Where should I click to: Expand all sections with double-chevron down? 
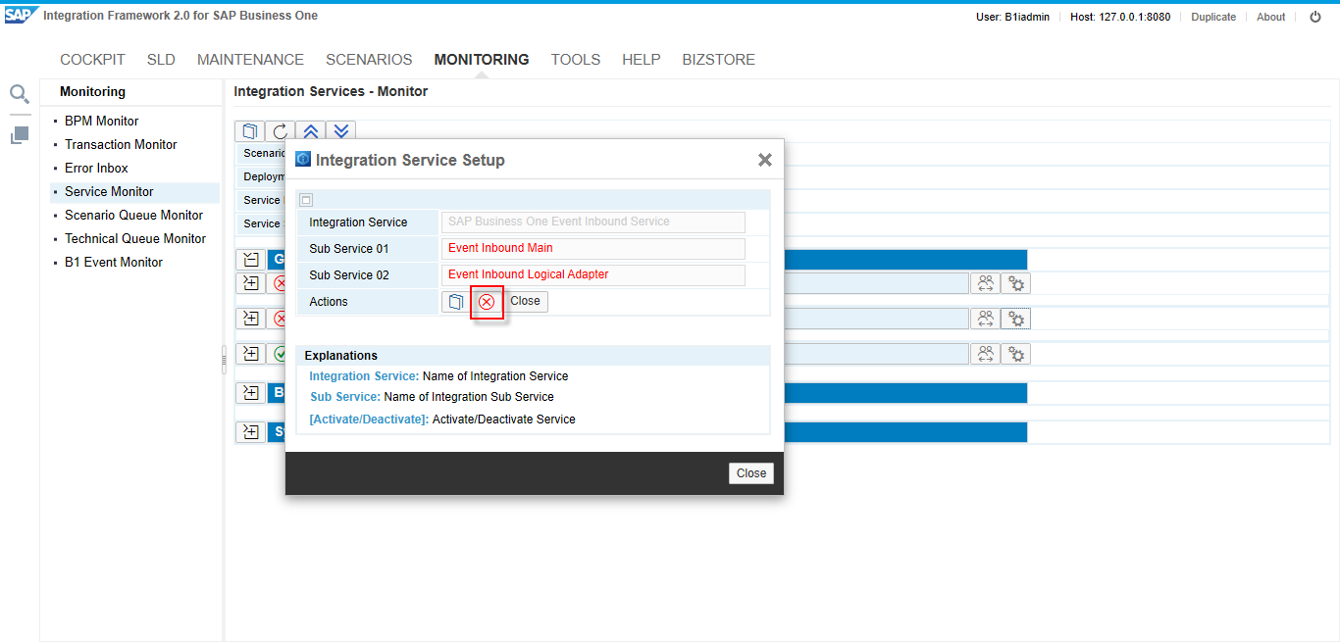[340, 131]
